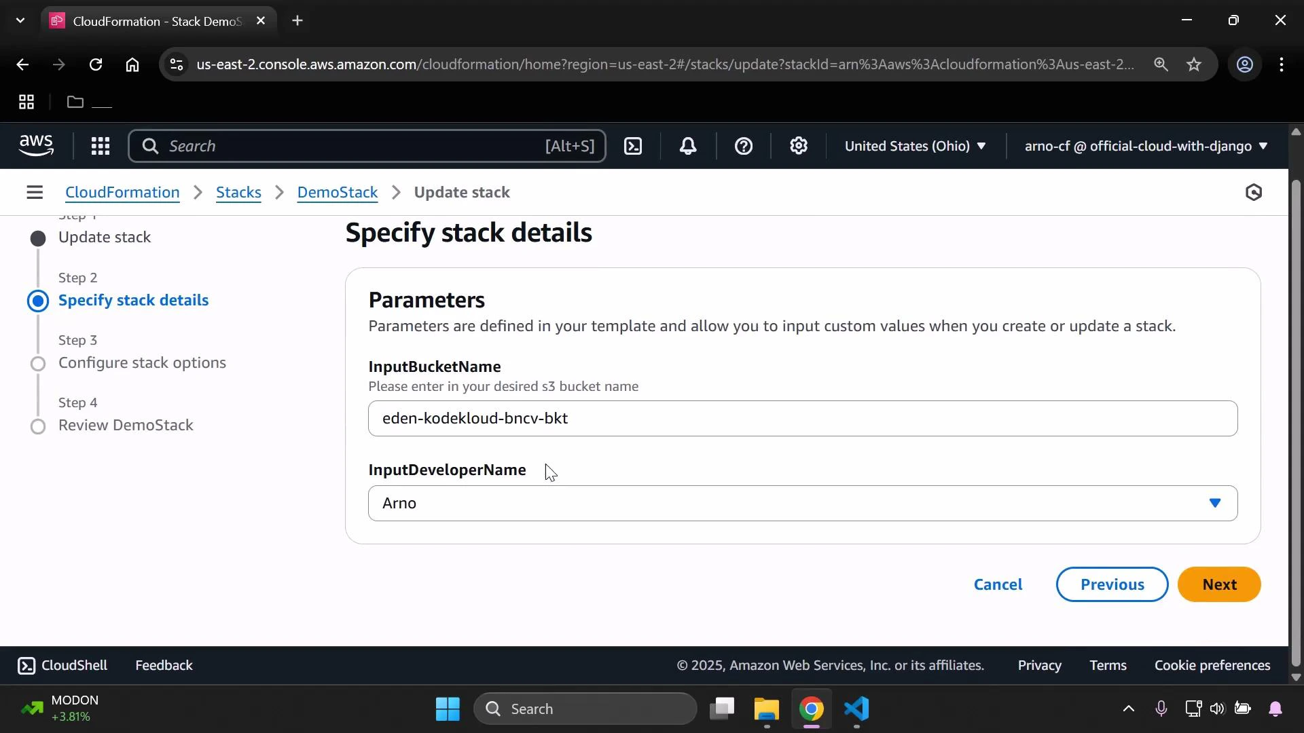
Task: View site information icon in address bar
Action: [177, 64]
